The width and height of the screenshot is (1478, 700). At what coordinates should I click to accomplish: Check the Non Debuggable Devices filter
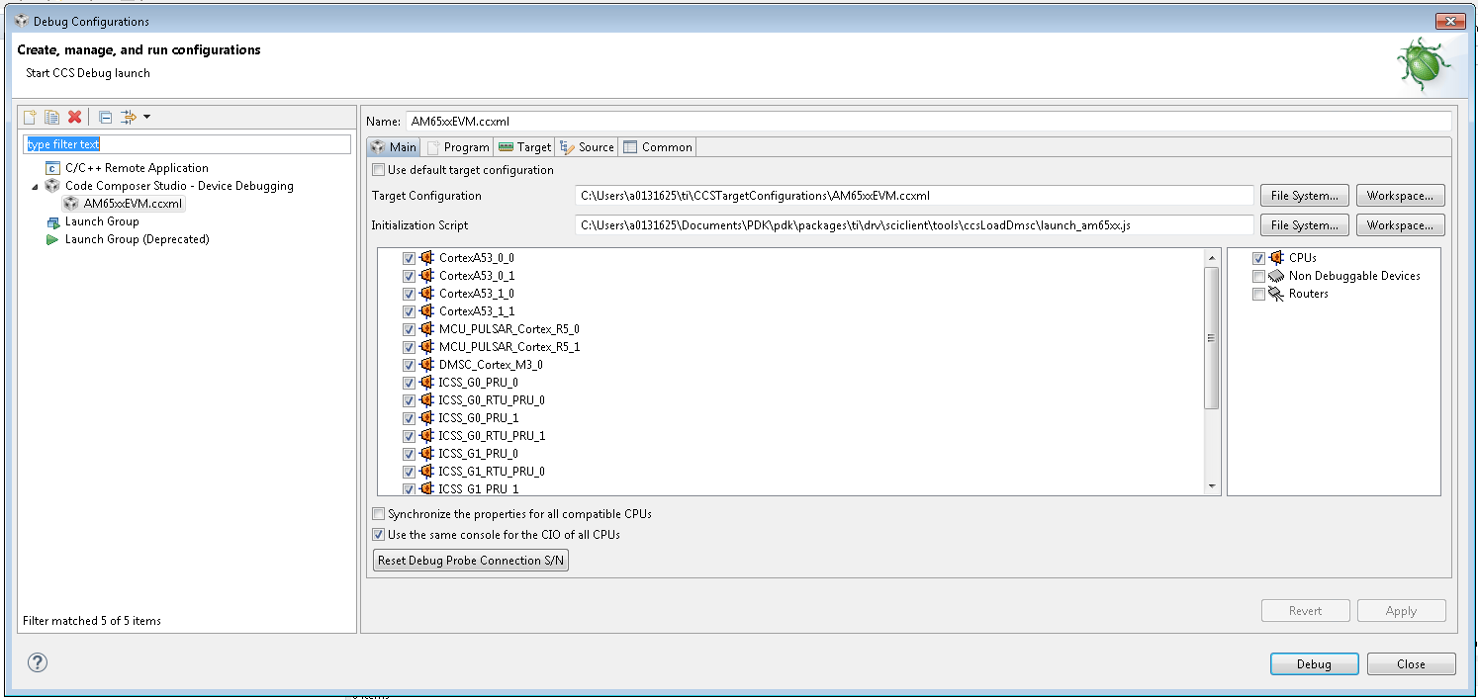[x=1258, y=276]
